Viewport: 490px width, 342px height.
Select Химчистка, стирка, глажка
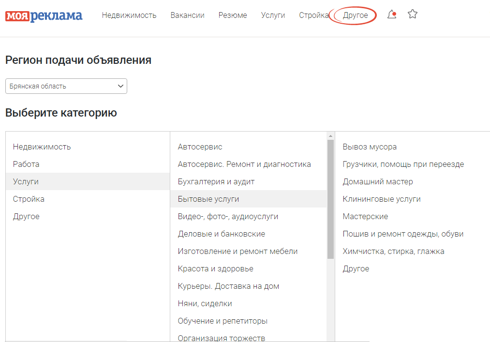(x=393, y=251)
